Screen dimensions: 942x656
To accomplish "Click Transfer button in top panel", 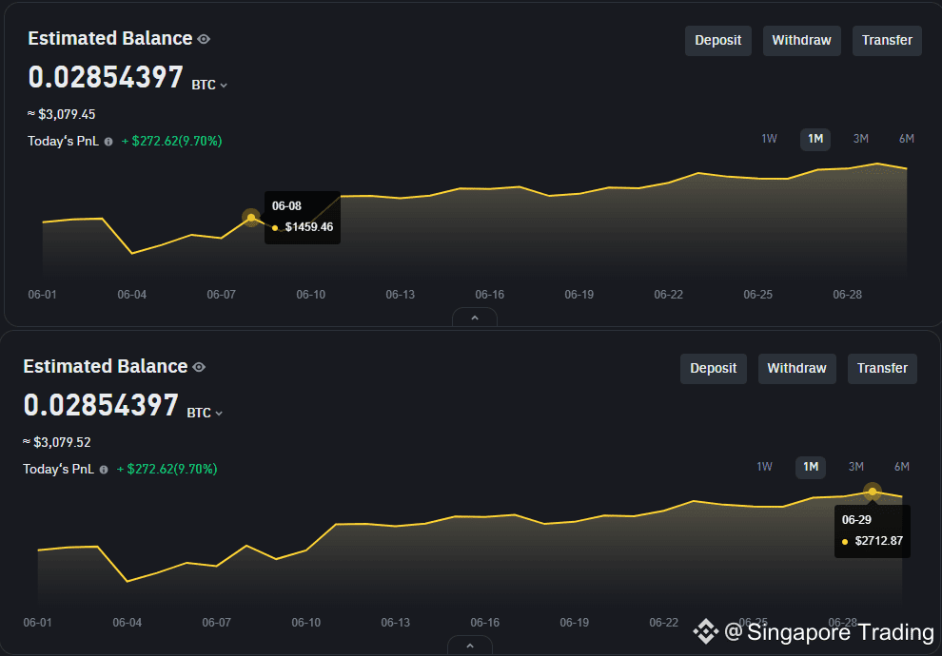I will click(887, 41).
